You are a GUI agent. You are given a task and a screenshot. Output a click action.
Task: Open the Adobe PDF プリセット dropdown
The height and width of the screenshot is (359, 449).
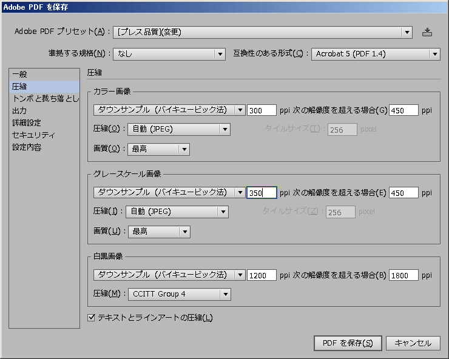tap(263, 32)
